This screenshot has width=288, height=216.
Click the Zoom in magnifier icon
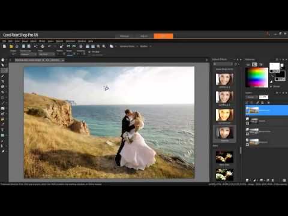pyautogui.click(x=104, y=46)
